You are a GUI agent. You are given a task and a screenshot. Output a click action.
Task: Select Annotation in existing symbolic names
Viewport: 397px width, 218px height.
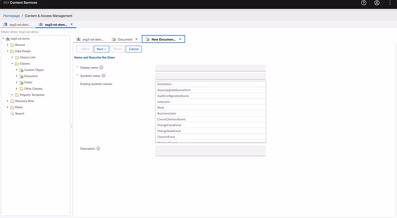point(211,84)
